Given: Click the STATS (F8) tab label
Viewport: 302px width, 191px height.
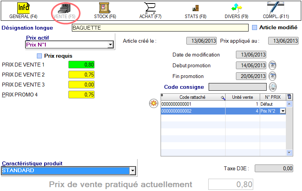Looking at the screenshot, I should [x=196, y=17].
